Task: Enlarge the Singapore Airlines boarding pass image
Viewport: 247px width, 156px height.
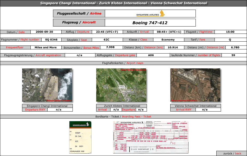Action: coord(80,137)
